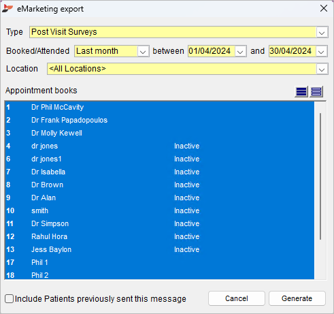This screenshot has height=314, width=334.
Task: Open the Location dropdown arrow
Action: pyautogui.click(x=322, y=69)
